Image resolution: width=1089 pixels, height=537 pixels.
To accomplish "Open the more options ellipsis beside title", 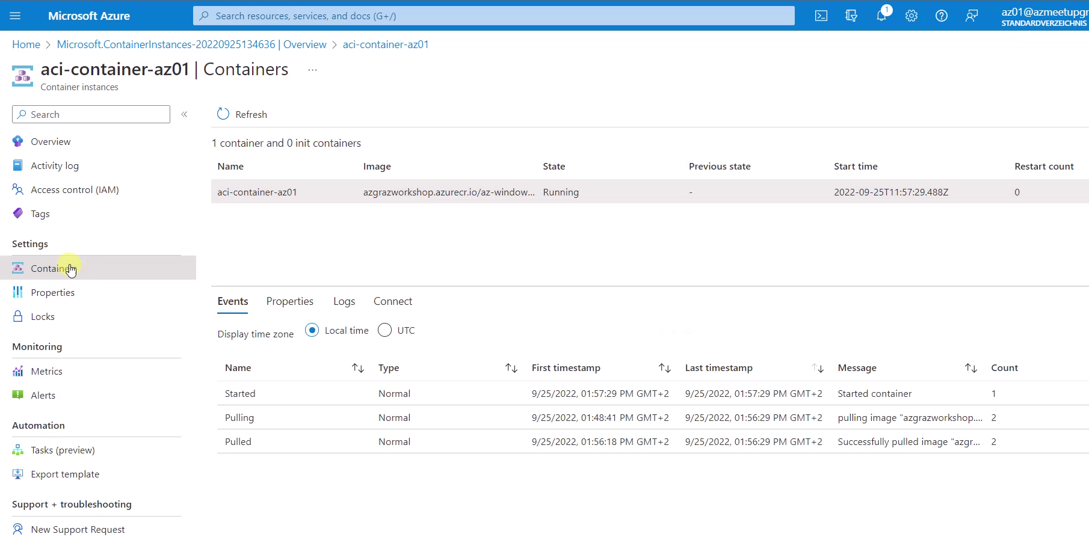I will coord(312,70).
